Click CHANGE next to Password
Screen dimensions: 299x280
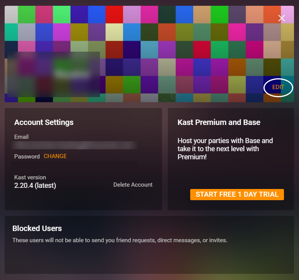tap(55, 156)
